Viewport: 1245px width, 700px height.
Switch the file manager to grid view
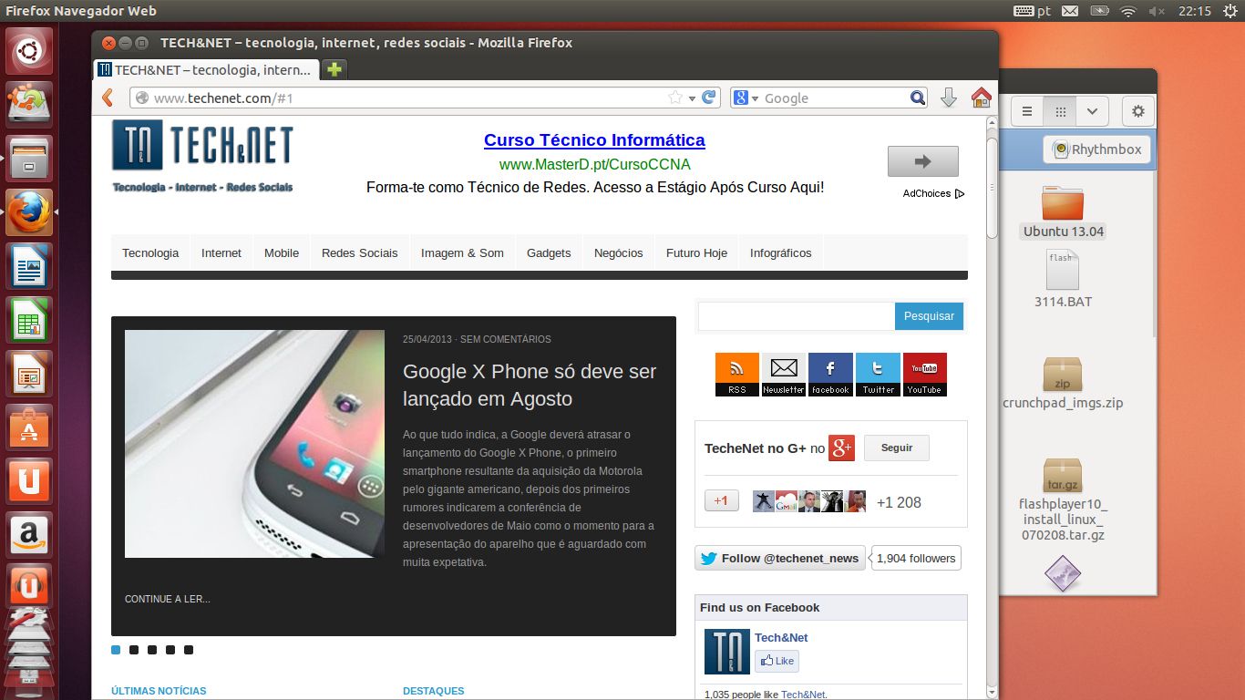click(x=1059, y=111)
